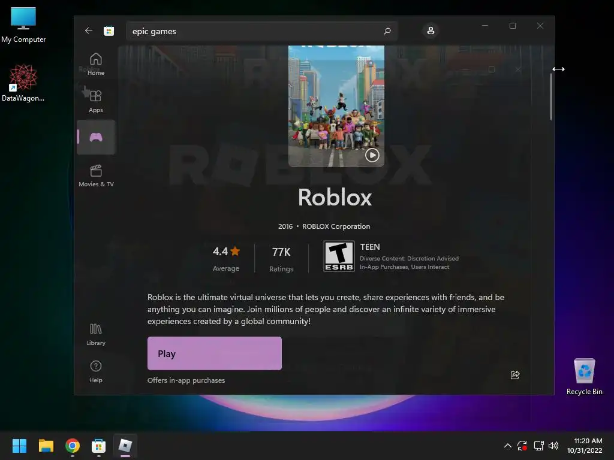Share Roblox using the share icon

click(515, 375)
